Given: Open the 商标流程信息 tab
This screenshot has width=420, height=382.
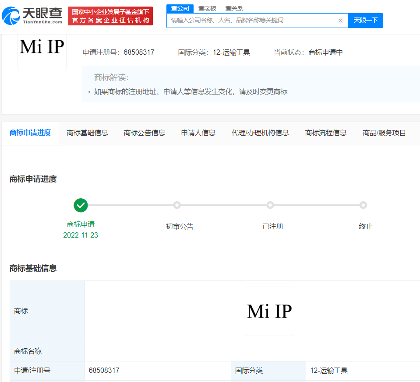Looking at the screenshot, I should tap(325, 133).
